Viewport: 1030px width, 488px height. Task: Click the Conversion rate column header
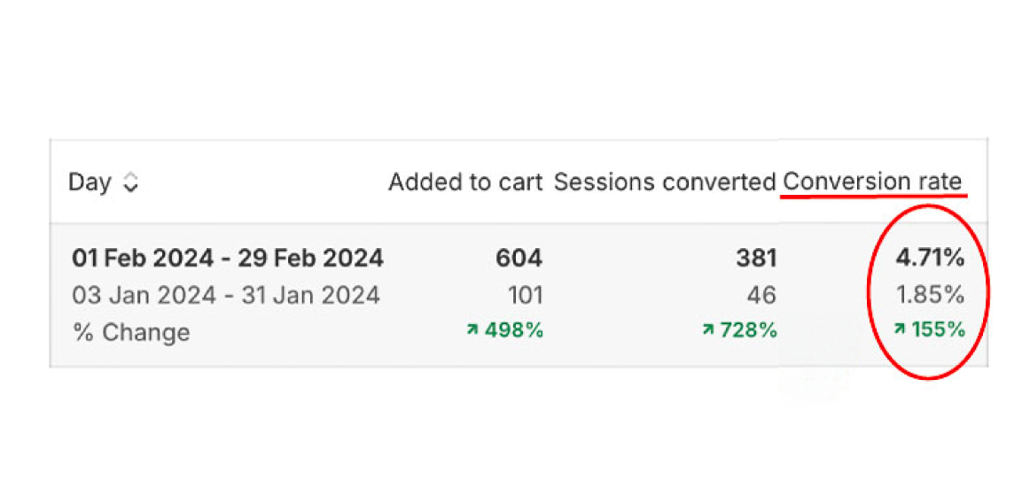point(872,182)
